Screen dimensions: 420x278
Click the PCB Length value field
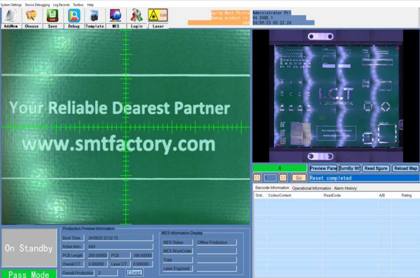[98, 255]
